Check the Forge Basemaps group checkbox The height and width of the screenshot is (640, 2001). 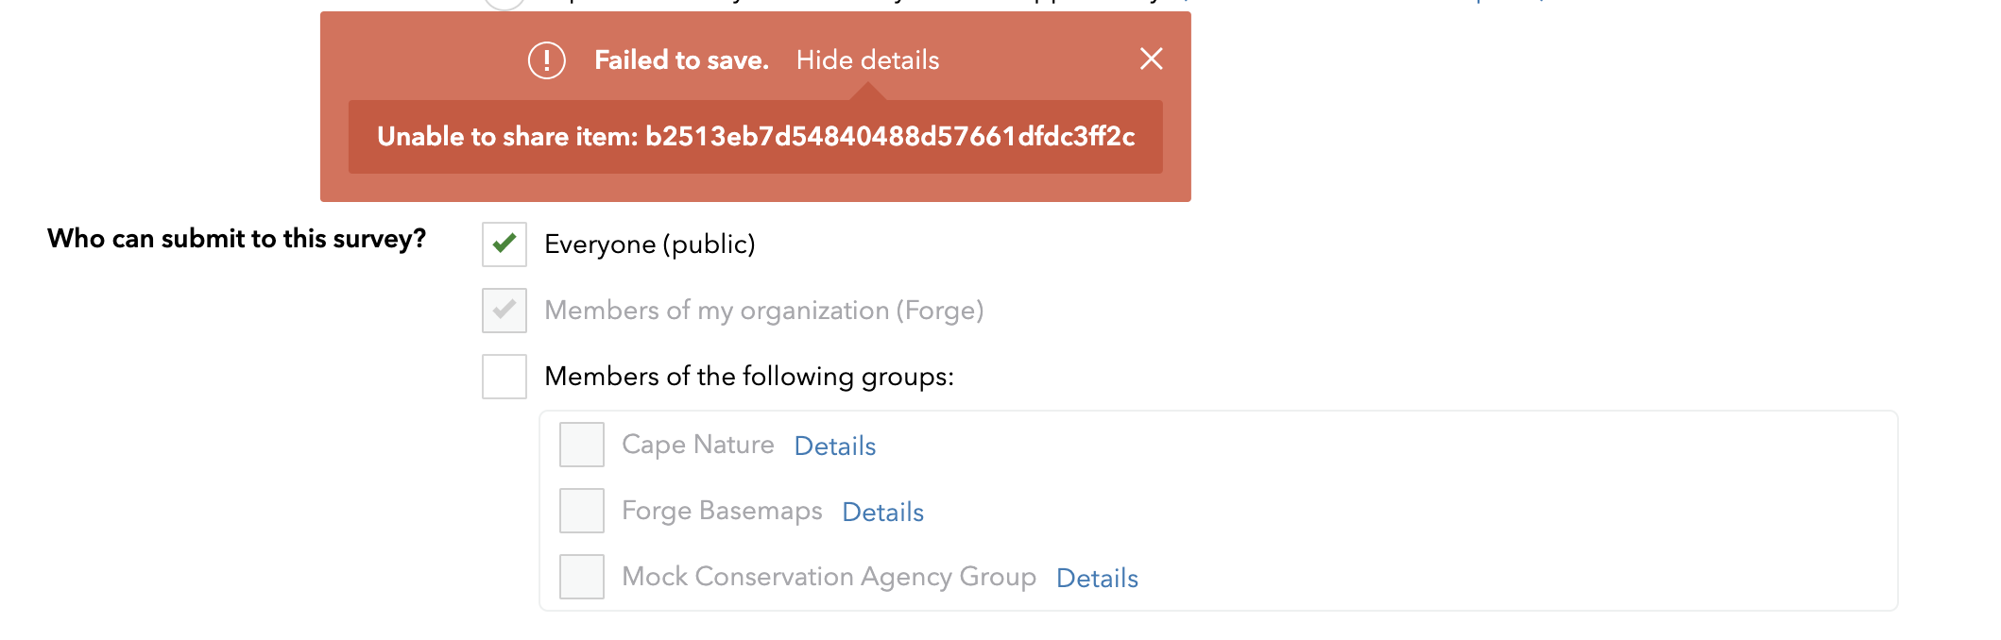coord(582,511)
